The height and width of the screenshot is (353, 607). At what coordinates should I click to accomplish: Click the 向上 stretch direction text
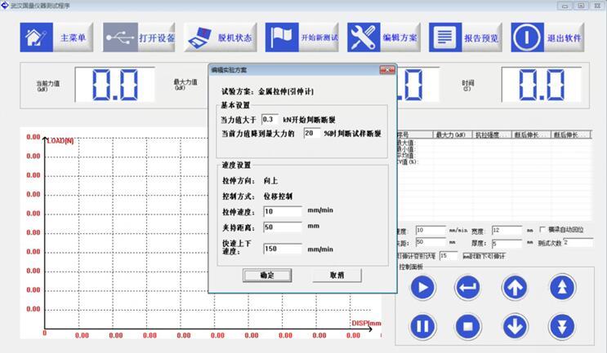pyautogui.click(x=270, y=181)
